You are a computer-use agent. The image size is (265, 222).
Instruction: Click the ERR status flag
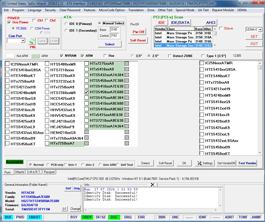coord(141,217)
